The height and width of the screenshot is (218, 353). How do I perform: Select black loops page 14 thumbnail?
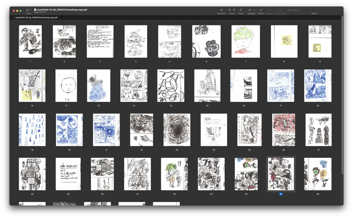pos(171,86)
